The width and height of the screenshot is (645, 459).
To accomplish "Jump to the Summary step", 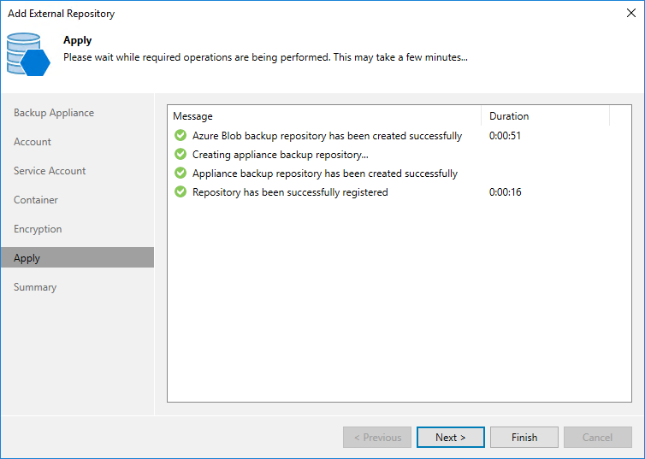I will pyautogui.click(x=35, y=287).
